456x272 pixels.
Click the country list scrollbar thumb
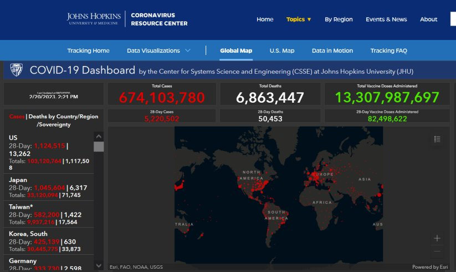pos(99,147)
